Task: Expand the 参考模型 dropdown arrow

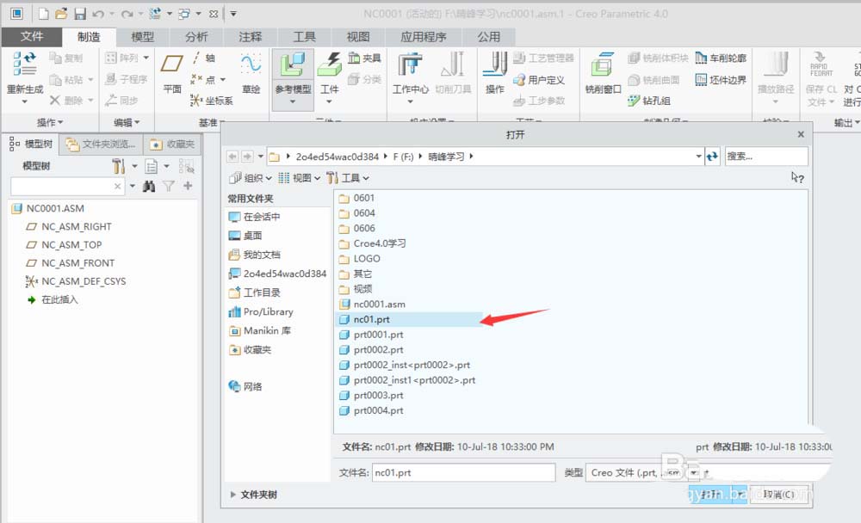Action: click(293, 102)
